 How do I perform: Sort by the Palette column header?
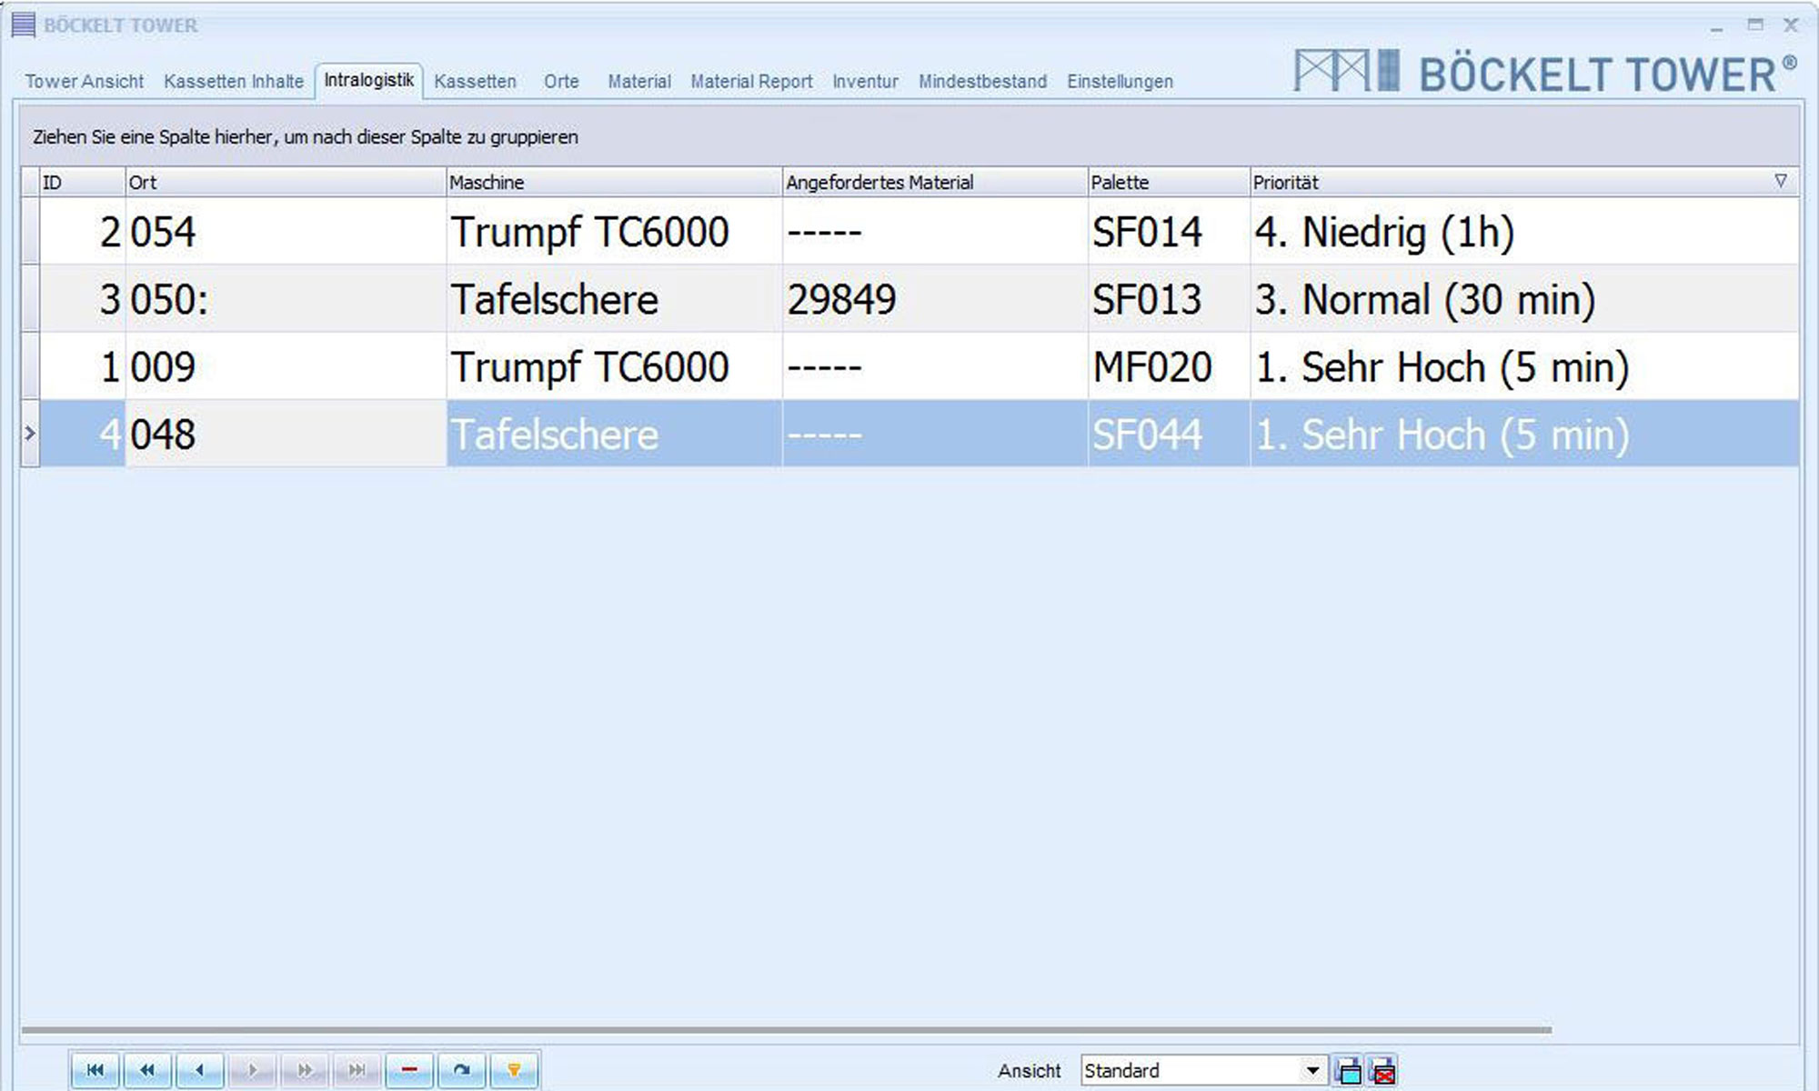coord(1169,182)
